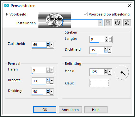Click the randomize parameters dice icon
Screen dimensions: 135x117
pyautogui.click(x=118, y=23)
